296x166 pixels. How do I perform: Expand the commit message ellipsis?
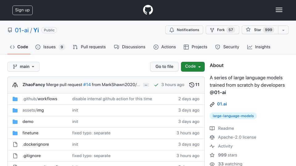coord(146,85)
